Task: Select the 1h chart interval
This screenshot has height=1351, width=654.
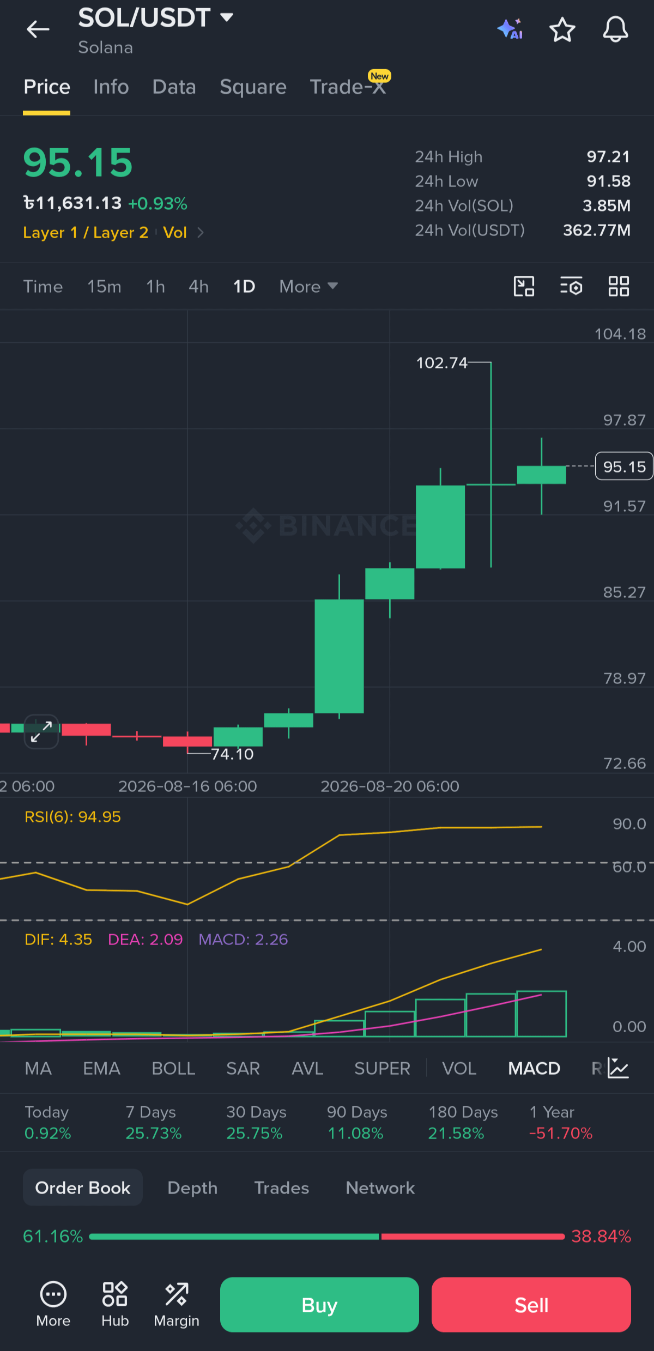Action: pos(155,287)
